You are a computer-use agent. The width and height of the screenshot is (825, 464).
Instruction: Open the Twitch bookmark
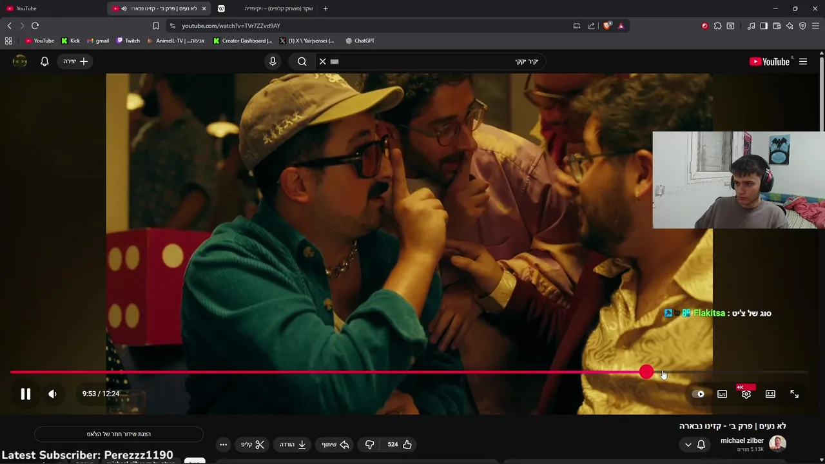click(128, 41)
